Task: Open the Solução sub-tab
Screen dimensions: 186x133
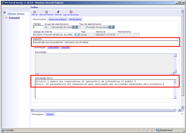Action: (65, 47)
